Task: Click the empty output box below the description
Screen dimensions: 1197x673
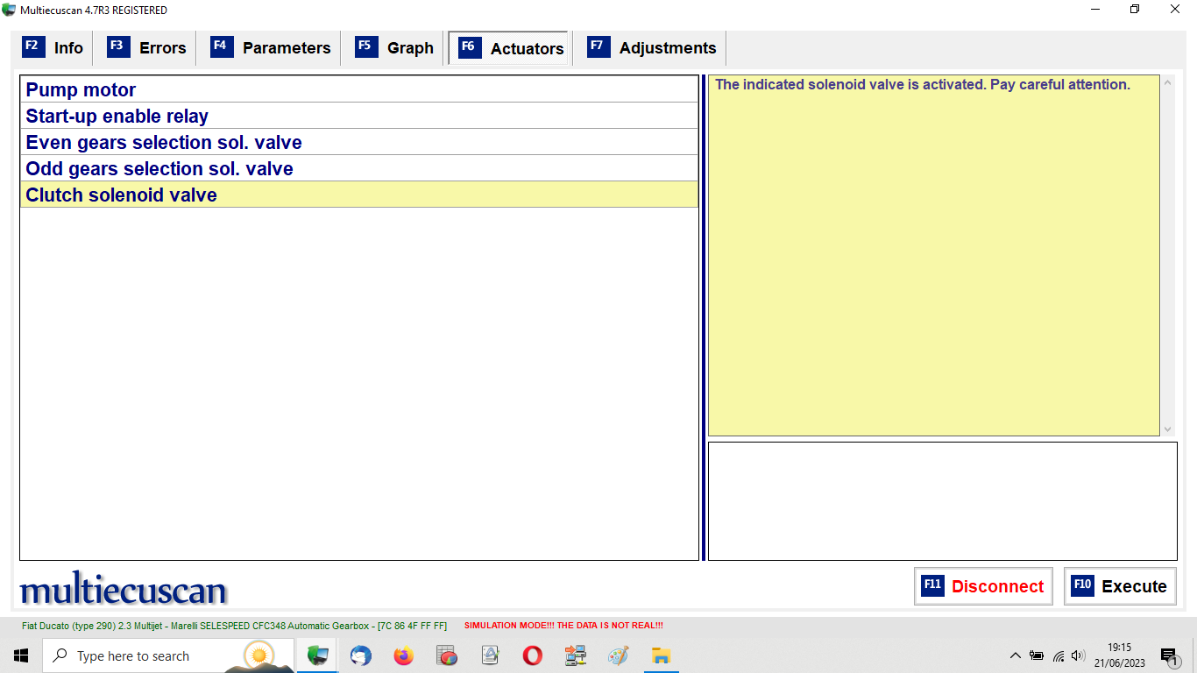Action: click(x=943, y=501)
